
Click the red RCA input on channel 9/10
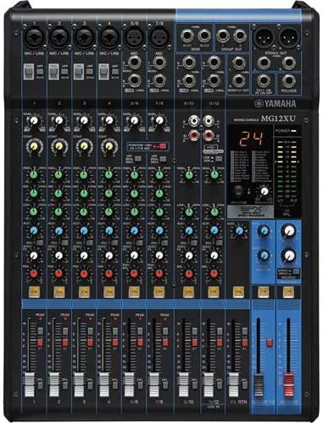point(194,135)
